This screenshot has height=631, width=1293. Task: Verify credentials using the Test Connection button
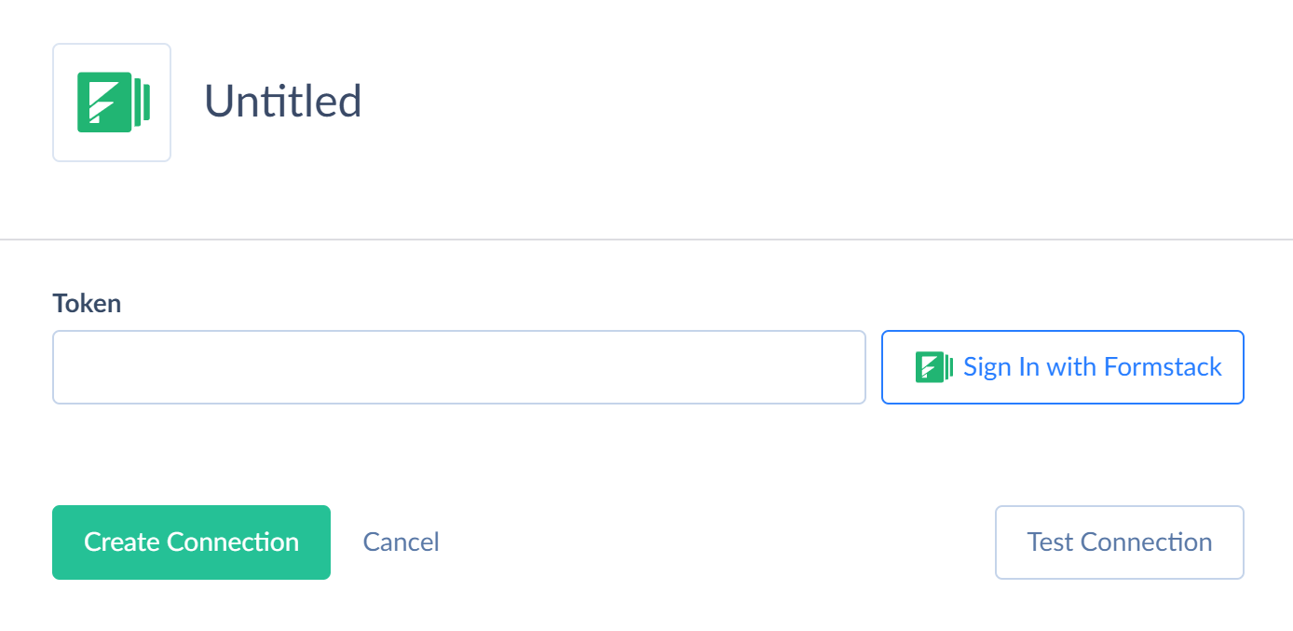point(1119,542)
